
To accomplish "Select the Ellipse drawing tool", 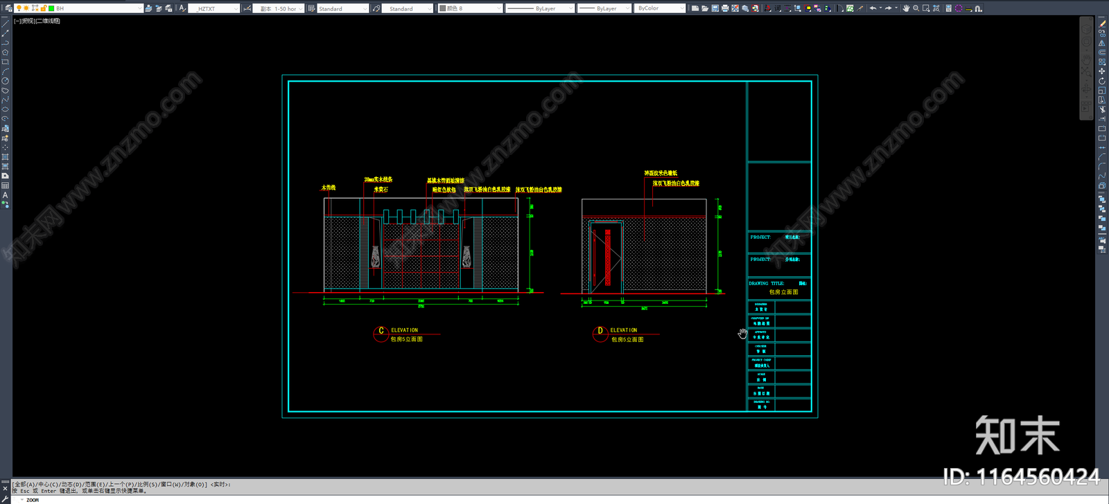I will click(6, 109).
